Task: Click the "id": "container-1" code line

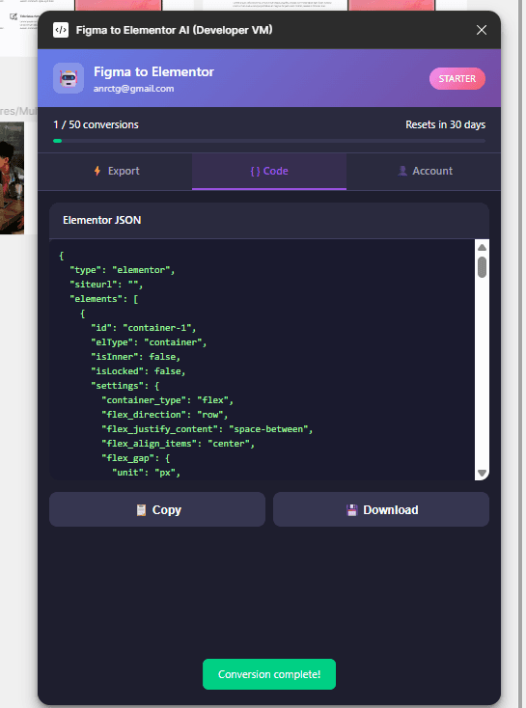Action: click(x=143, y=328)
